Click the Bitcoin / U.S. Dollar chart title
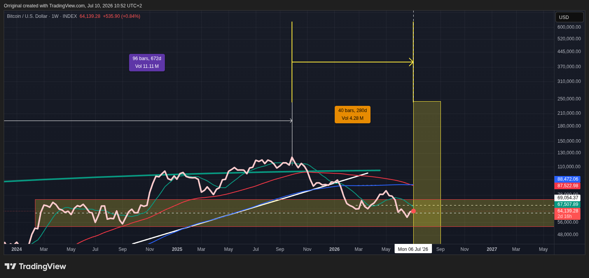Screen dimensions: 589x278 (42, 16)
